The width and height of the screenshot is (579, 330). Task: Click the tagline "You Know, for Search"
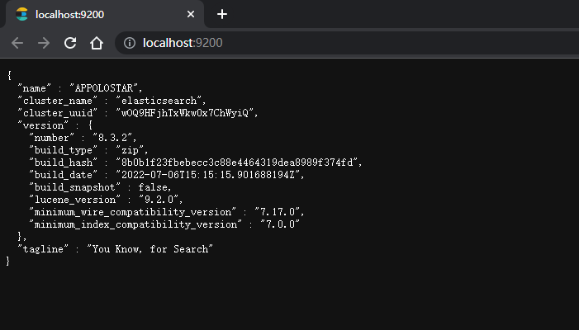tap(150, 249)
